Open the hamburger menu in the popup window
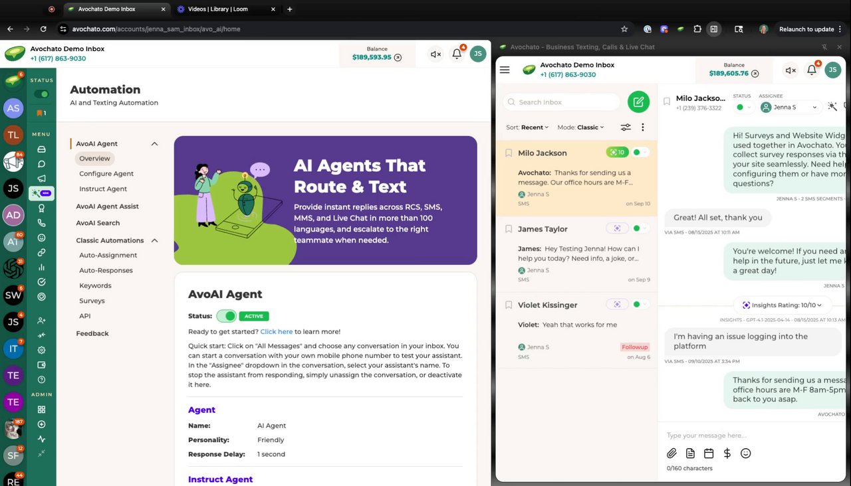The width and height of the screenshot is (851, 486). pos(505,70)
